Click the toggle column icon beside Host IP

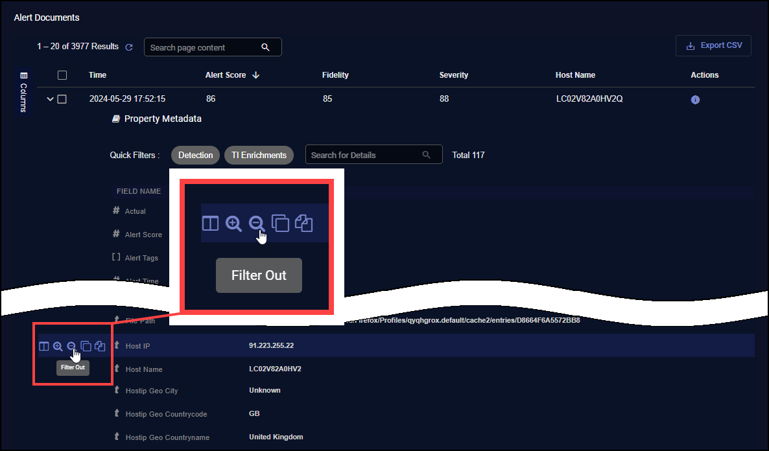(x=44, y=347)
